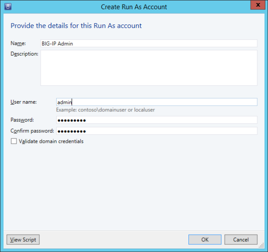Click the Confirm password label text
Image resolution: width=268 pixels, height=252 pixels.
pos(32,131)
